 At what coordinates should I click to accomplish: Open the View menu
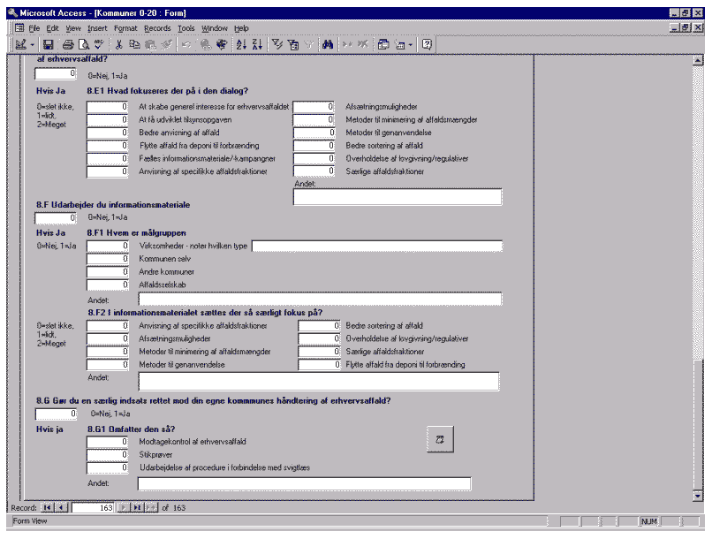(x=73, y=28)
